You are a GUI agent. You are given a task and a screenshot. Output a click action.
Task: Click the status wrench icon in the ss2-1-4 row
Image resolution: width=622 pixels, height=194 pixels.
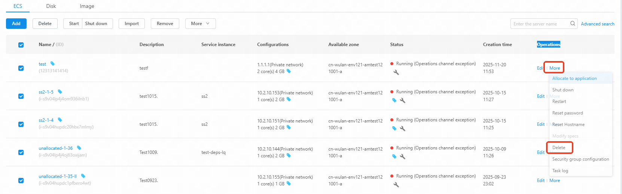(403, 128)
